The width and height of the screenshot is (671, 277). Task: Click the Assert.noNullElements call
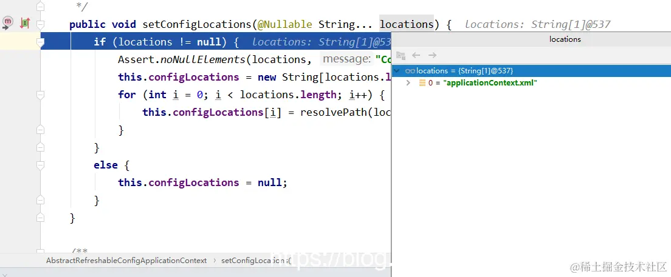(x=182, y=59)
